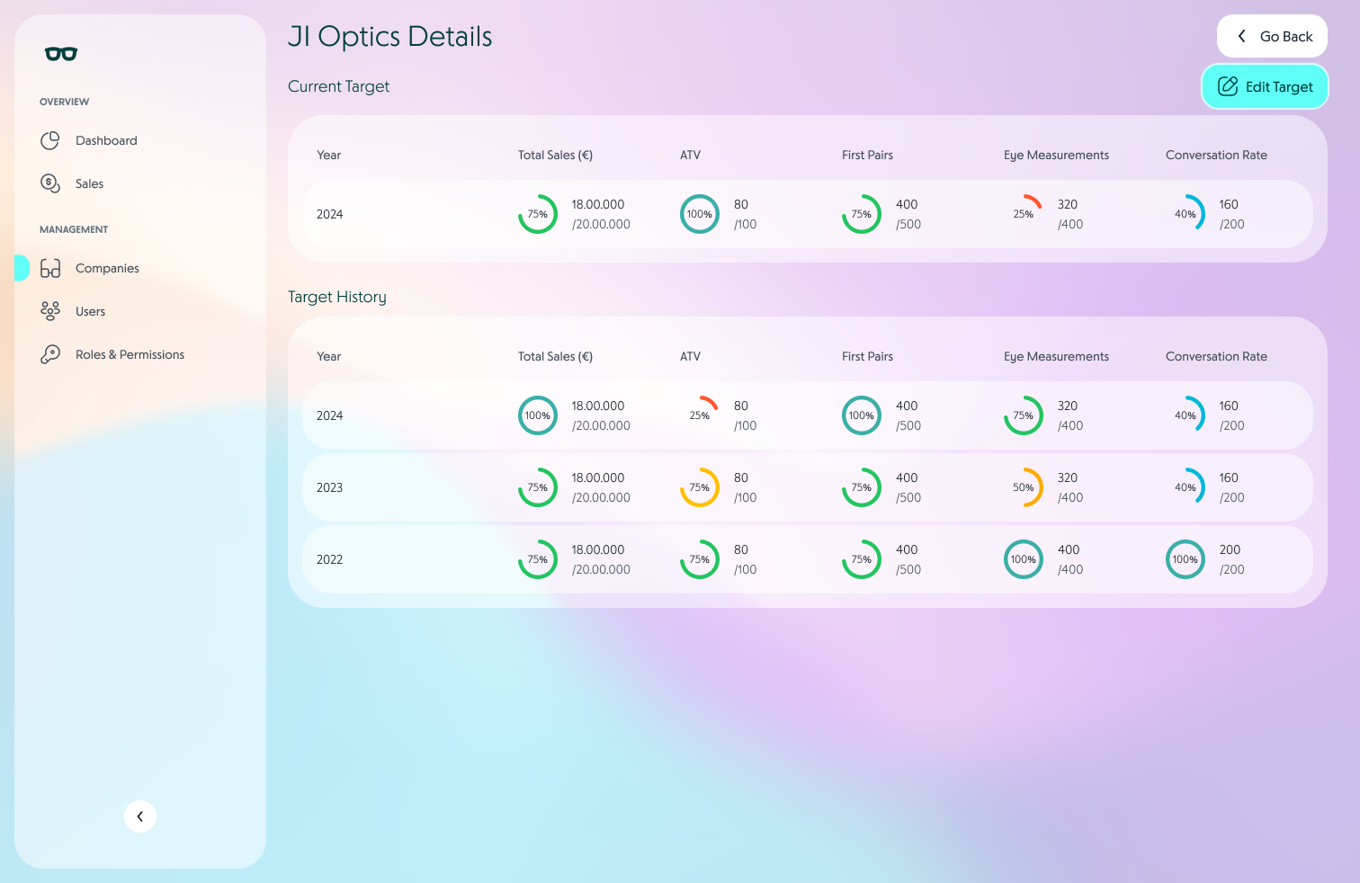Click the Target History section heading

click(x=337, y=297)
